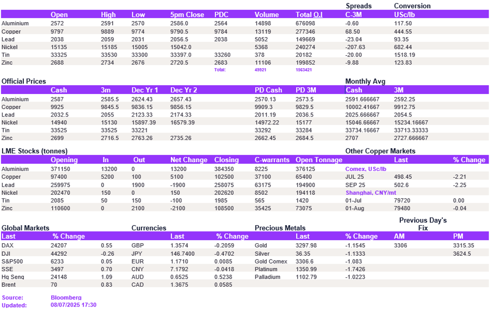The width and height of the screenshot is (490, 313).
Task: Click Lead 5pm close value 2056.5
Action: (179, 39)
